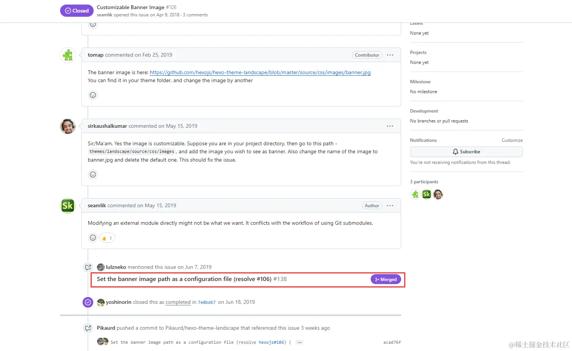Click cross-reference icon next to lulzneko's mention

pos(88,267)
